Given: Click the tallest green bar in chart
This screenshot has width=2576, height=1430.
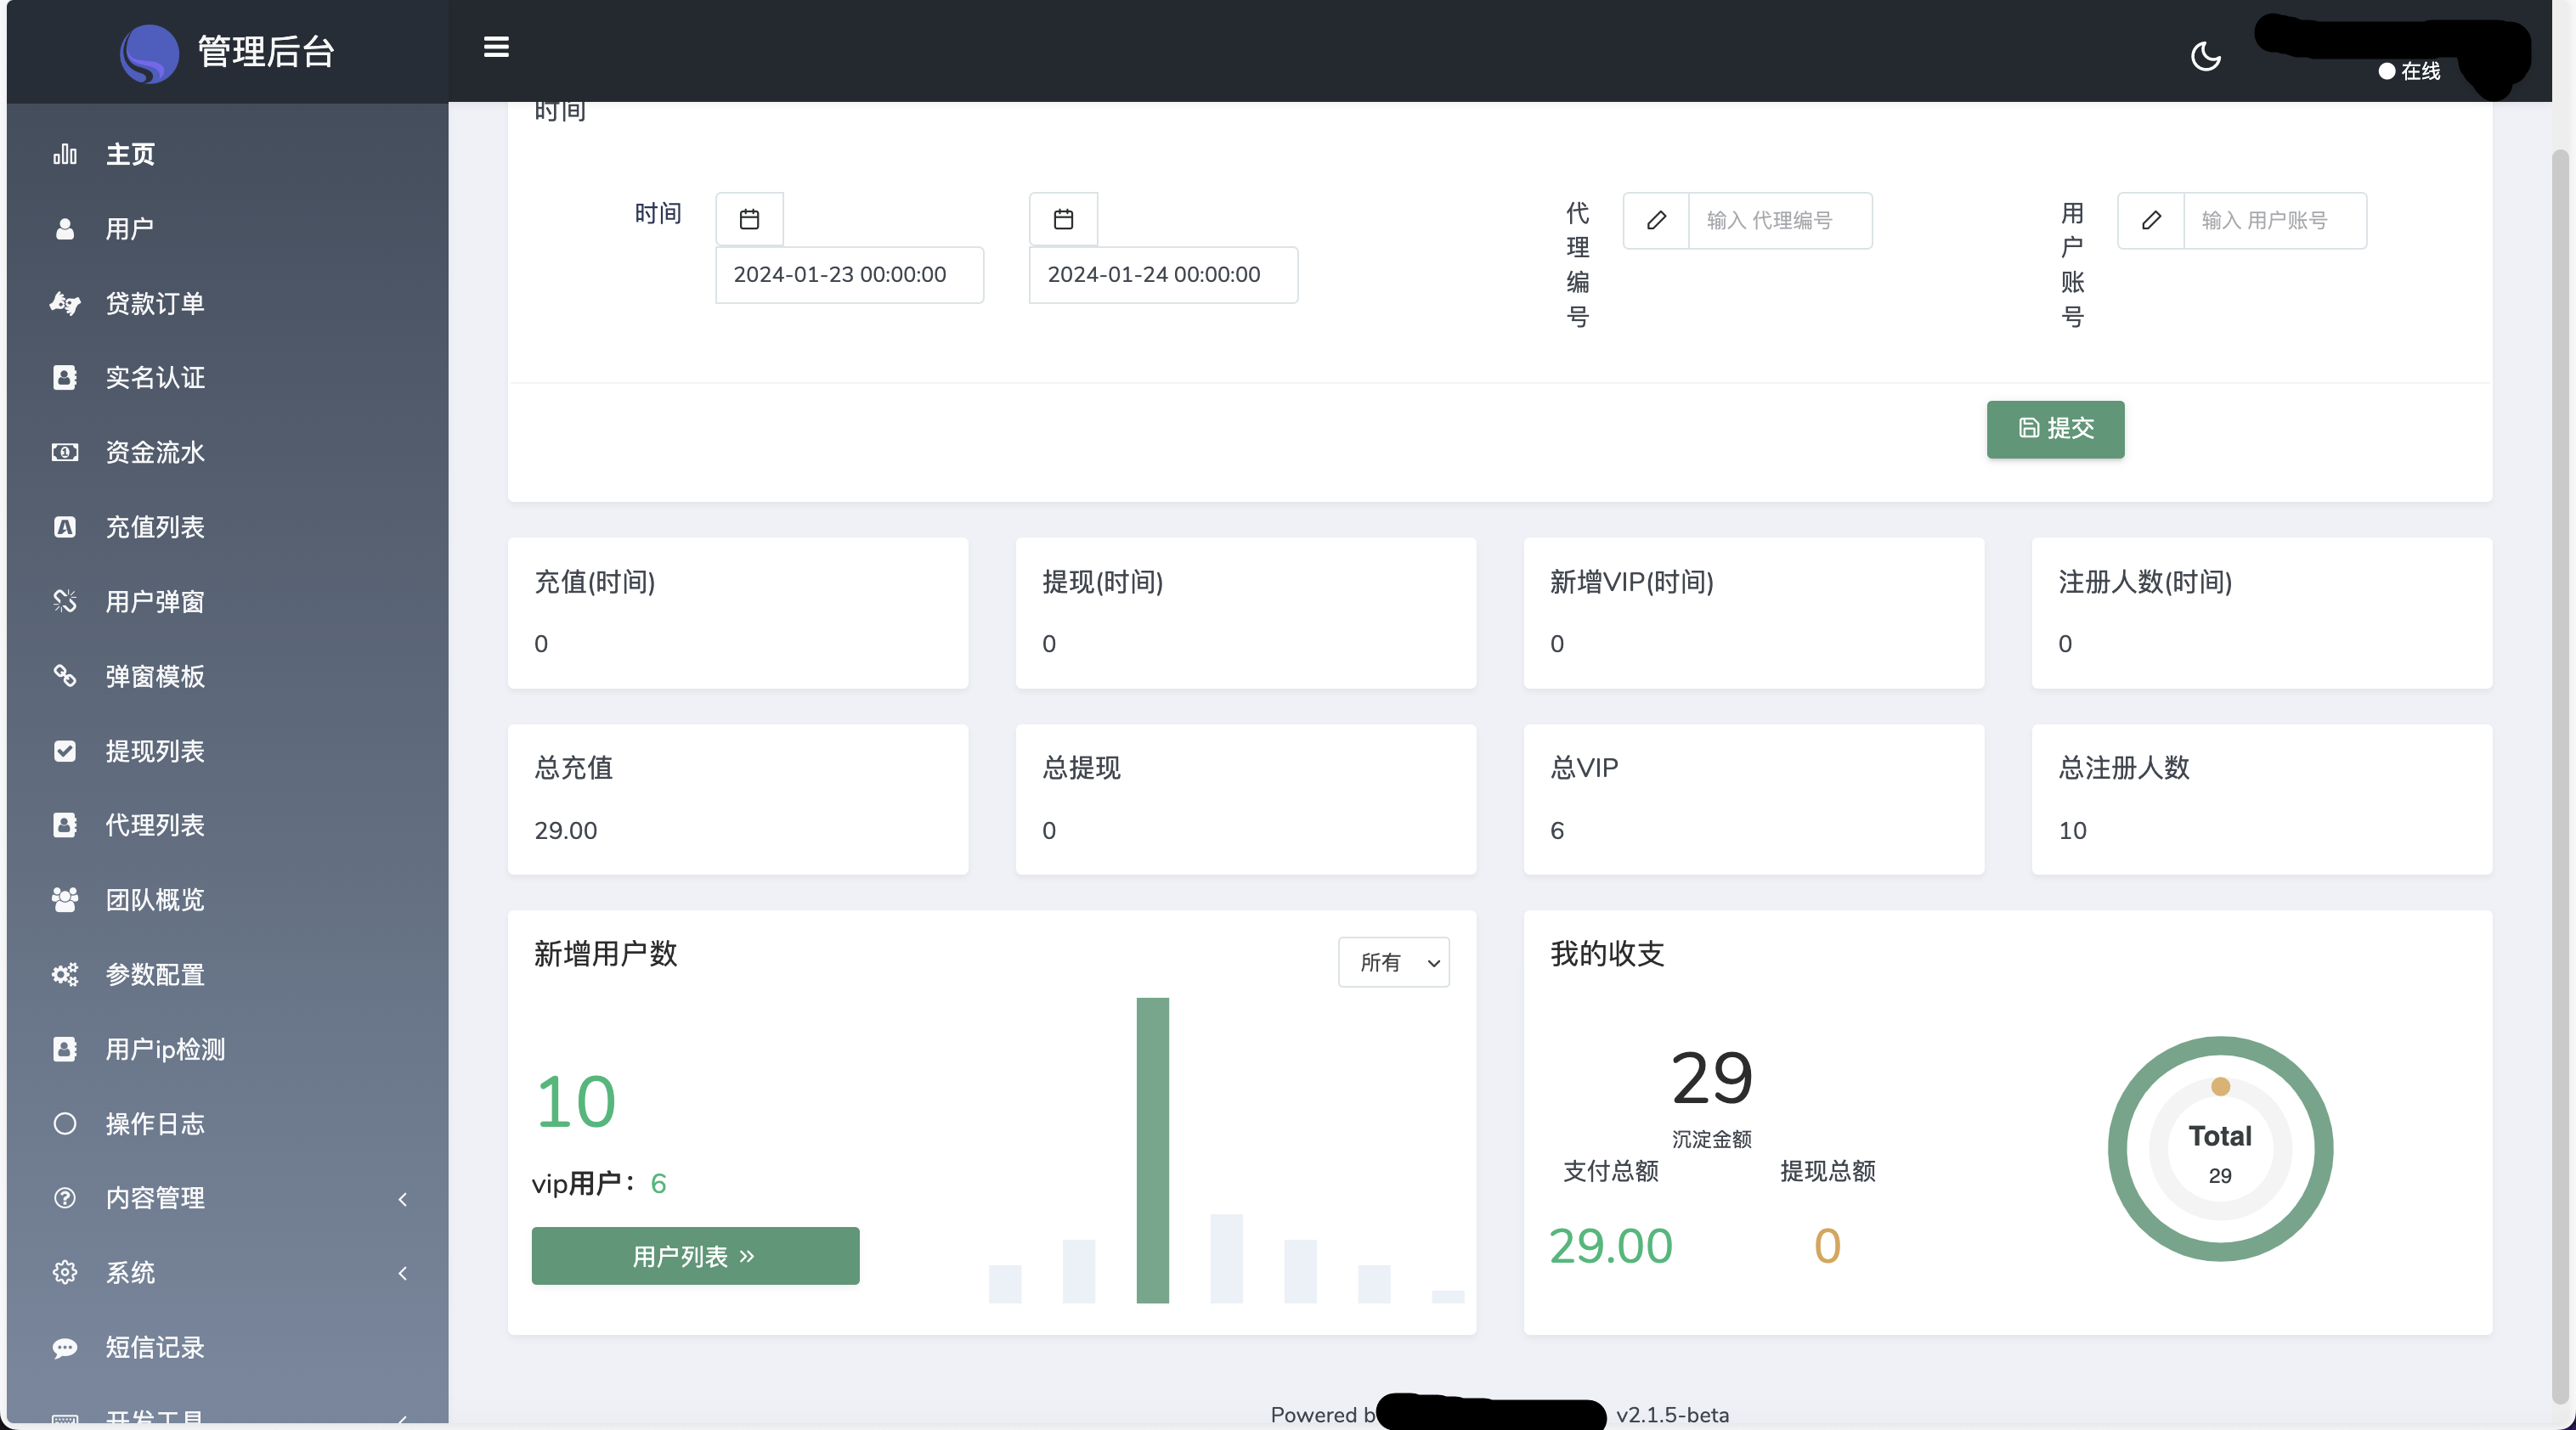Looking at the screenshot, I should (x=1152, y=1149).
